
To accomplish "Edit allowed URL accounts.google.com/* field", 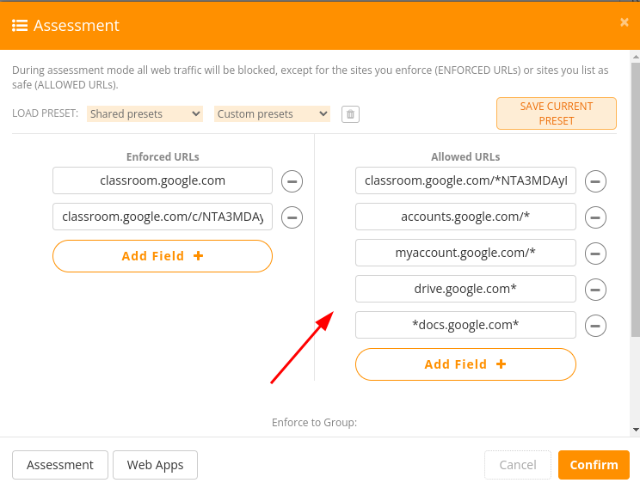I will pos(465,217).
